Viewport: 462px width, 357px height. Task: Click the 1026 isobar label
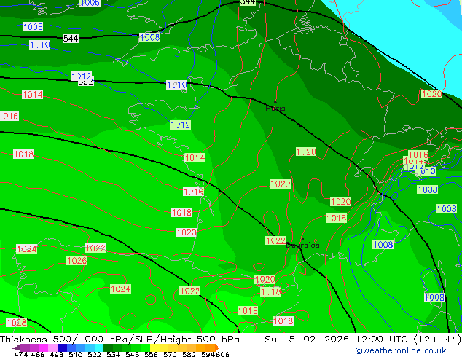tap(77, 260)
